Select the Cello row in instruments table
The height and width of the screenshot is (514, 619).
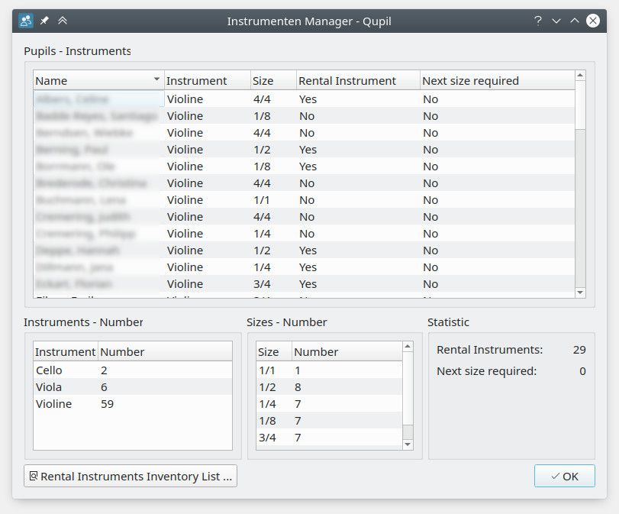[x=133, y=370]
